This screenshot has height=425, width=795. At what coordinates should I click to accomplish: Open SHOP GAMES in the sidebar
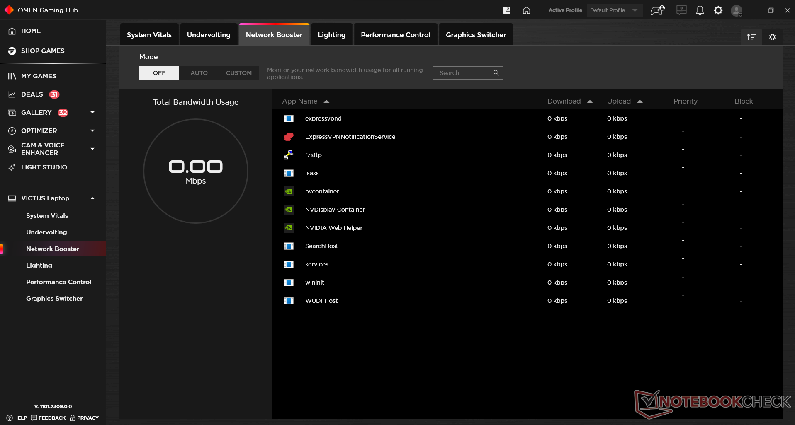point(43,51)
